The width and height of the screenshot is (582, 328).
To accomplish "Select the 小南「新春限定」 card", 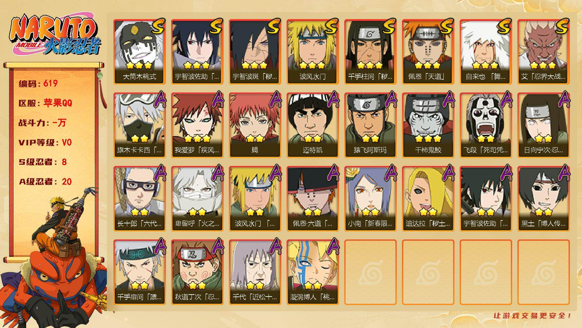I will [371, 199].
